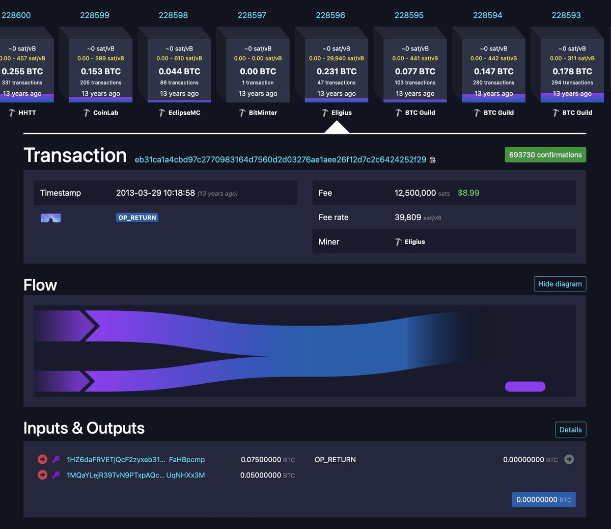Click purple output pill in flow diagram
The image size is (611, 529).
525,387
